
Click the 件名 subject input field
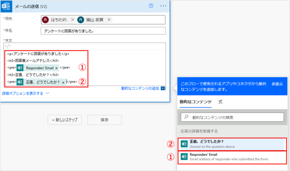click(103, 31)
